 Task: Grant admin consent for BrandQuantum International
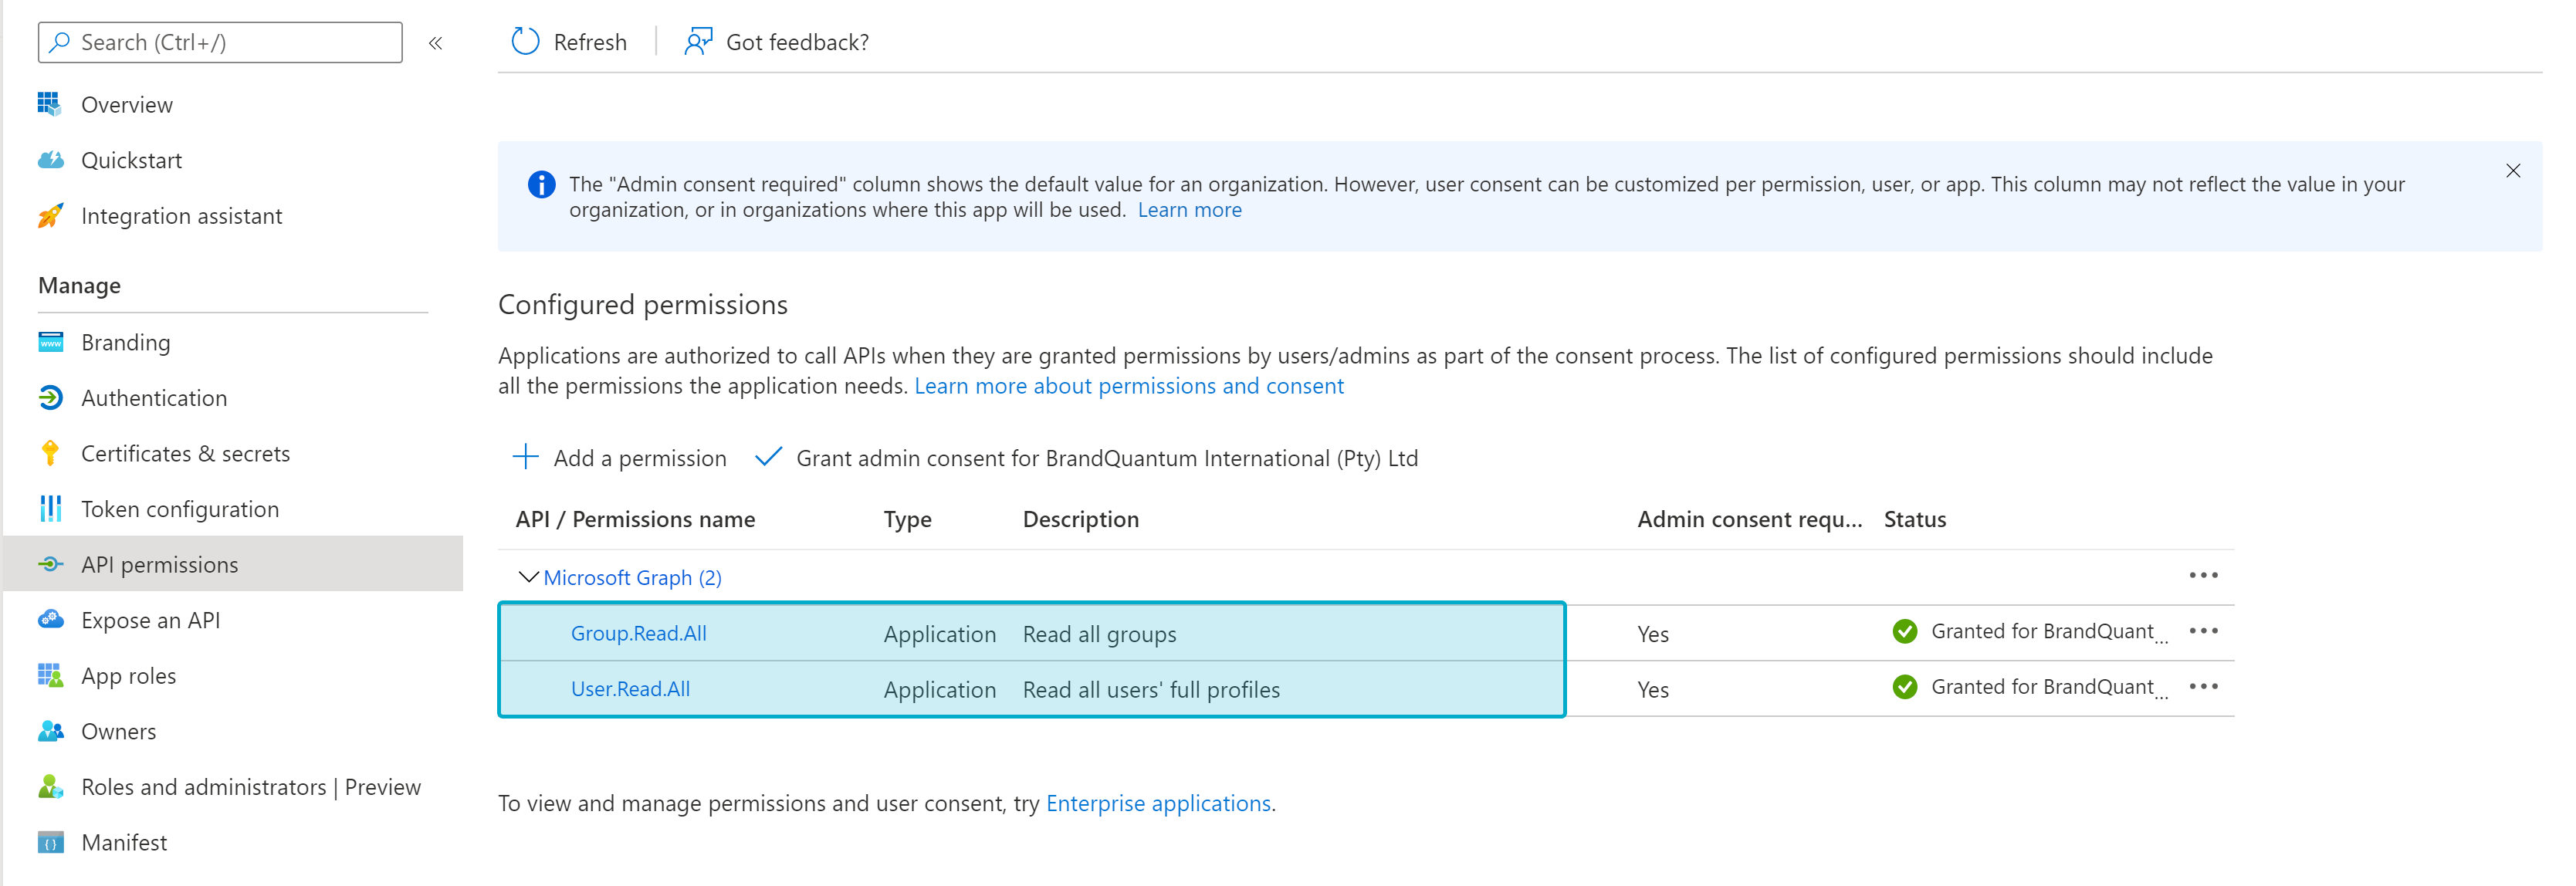1087,458
